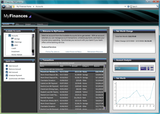
Task: Click the CableCom Bill Payment row
Action: [72, 83]
